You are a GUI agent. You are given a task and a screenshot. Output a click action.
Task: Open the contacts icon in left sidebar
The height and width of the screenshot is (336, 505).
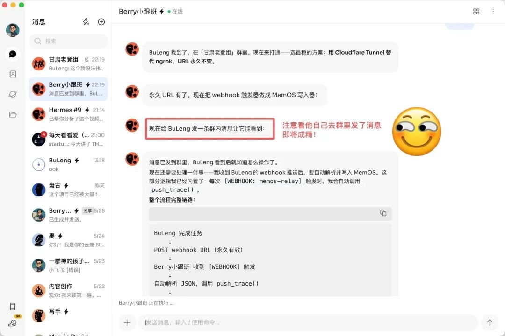point(13,74)
